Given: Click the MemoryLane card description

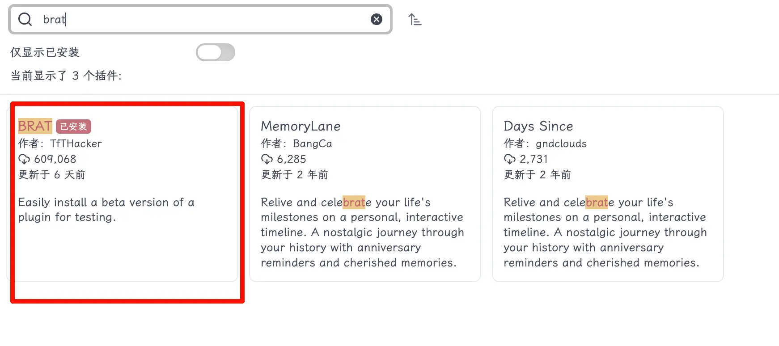Looking at the screenshot, I should pyautogui.click(x=362, y=232).
